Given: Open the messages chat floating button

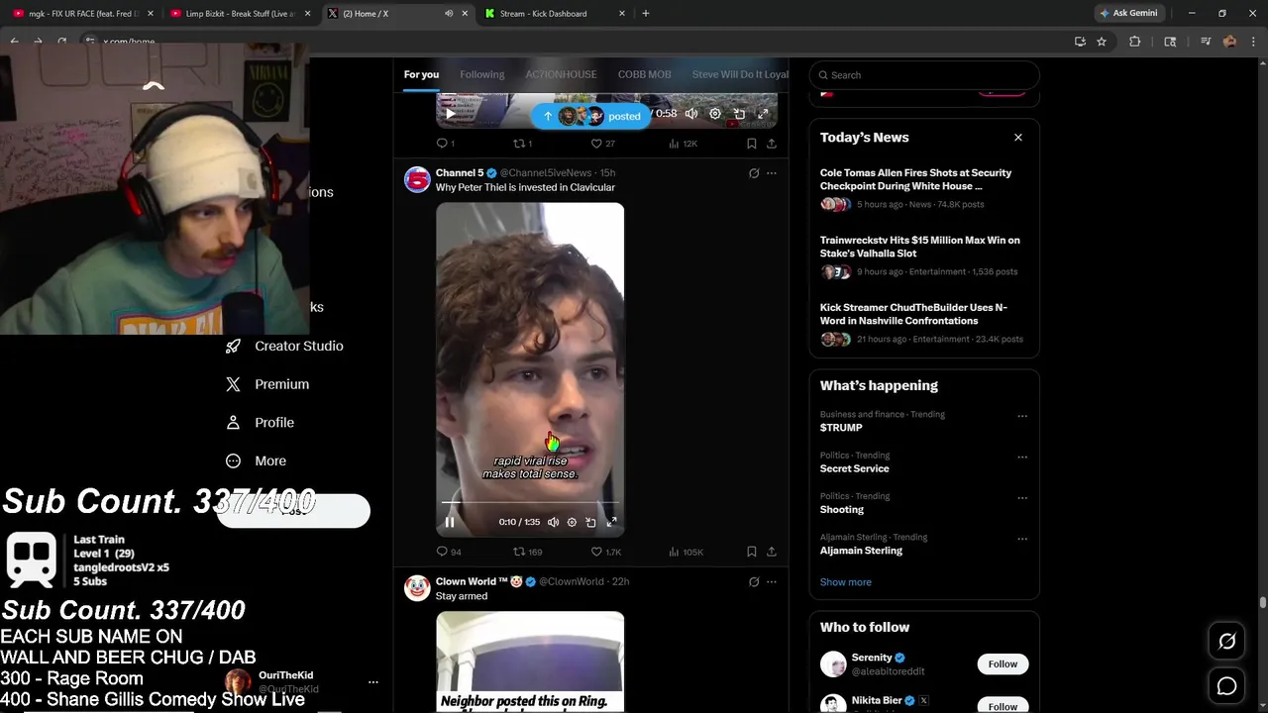Looking at the screenshot, I should coord(1226,685).
